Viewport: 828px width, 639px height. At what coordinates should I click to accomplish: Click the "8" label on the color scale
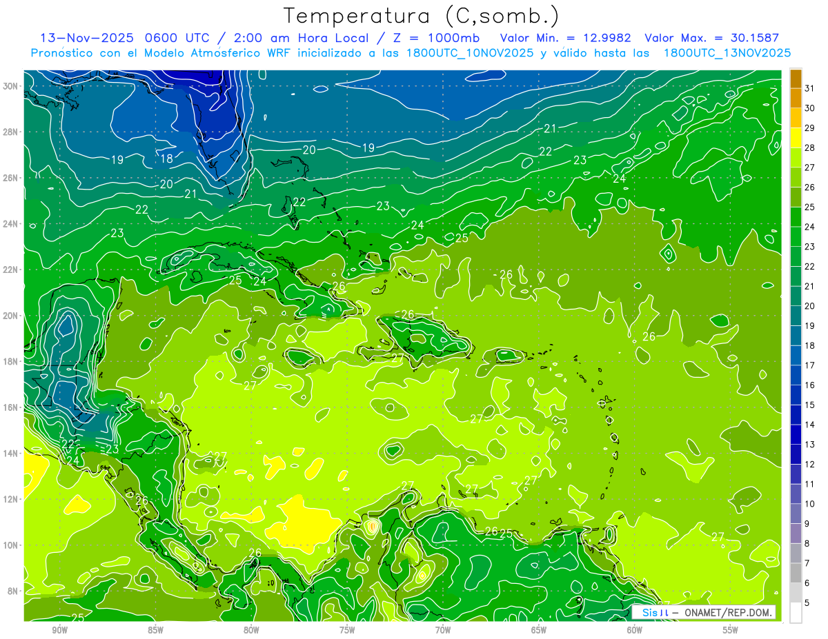click(x=807, y=544)
